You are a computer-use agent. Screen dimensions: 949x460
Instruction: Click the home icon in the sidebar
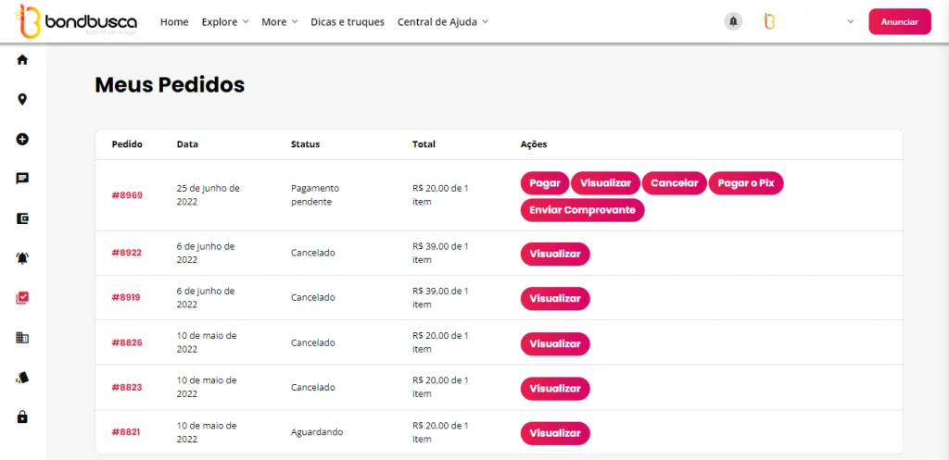click(x=22, y=60)
